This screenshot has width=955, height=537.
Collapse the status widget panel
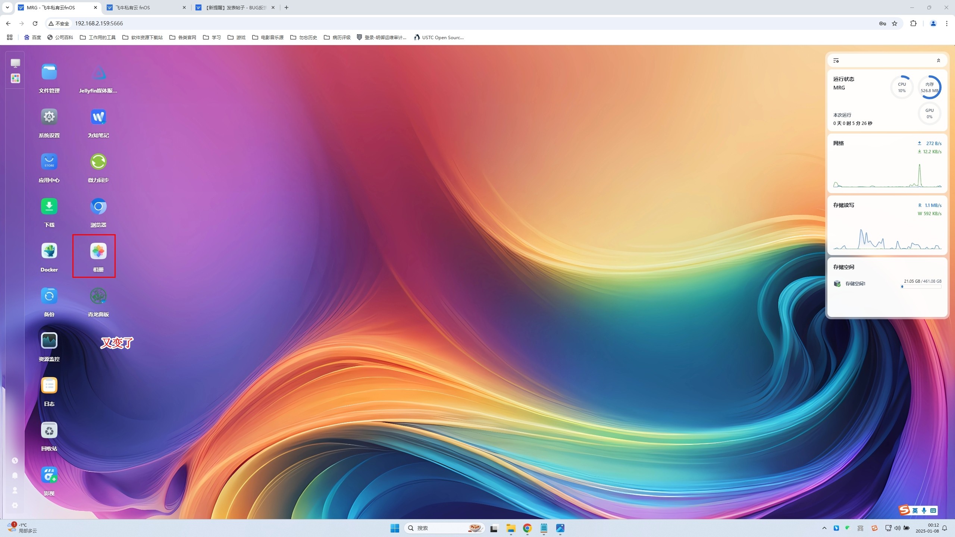(x=939, y=60)
